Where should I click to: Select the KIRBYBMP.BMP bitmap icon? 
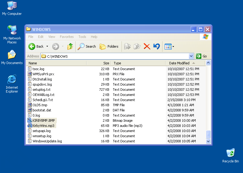pyautogui.click(x=29, y=120)
